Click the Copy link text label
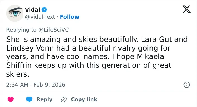 [x=84, y=99]
